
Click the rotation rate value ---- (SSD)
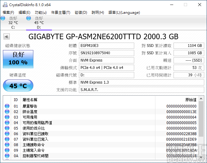[x=189, y=60]
